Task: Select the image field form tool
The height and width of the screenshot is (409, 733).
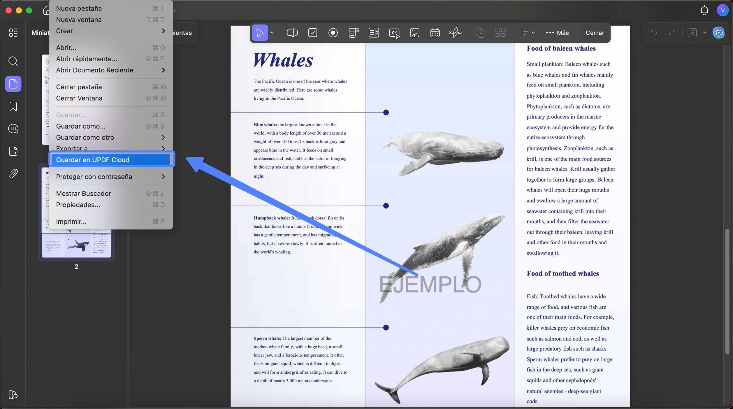Action: (x=415, y=33)
